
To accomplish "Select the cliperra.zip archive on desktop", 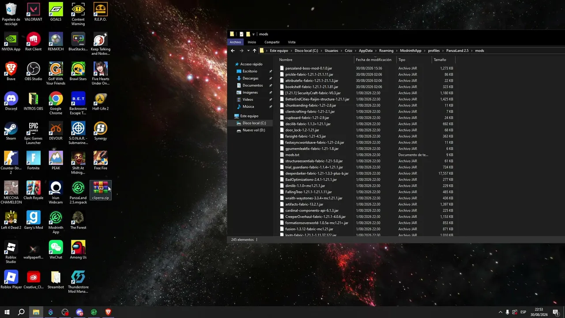I will tap(100, 190).
